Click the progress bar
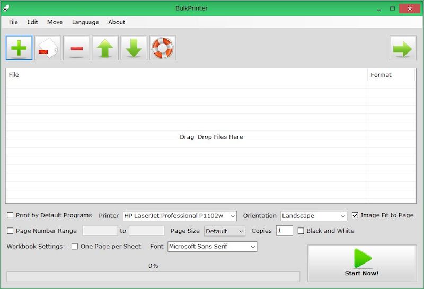 pos(153,277)
